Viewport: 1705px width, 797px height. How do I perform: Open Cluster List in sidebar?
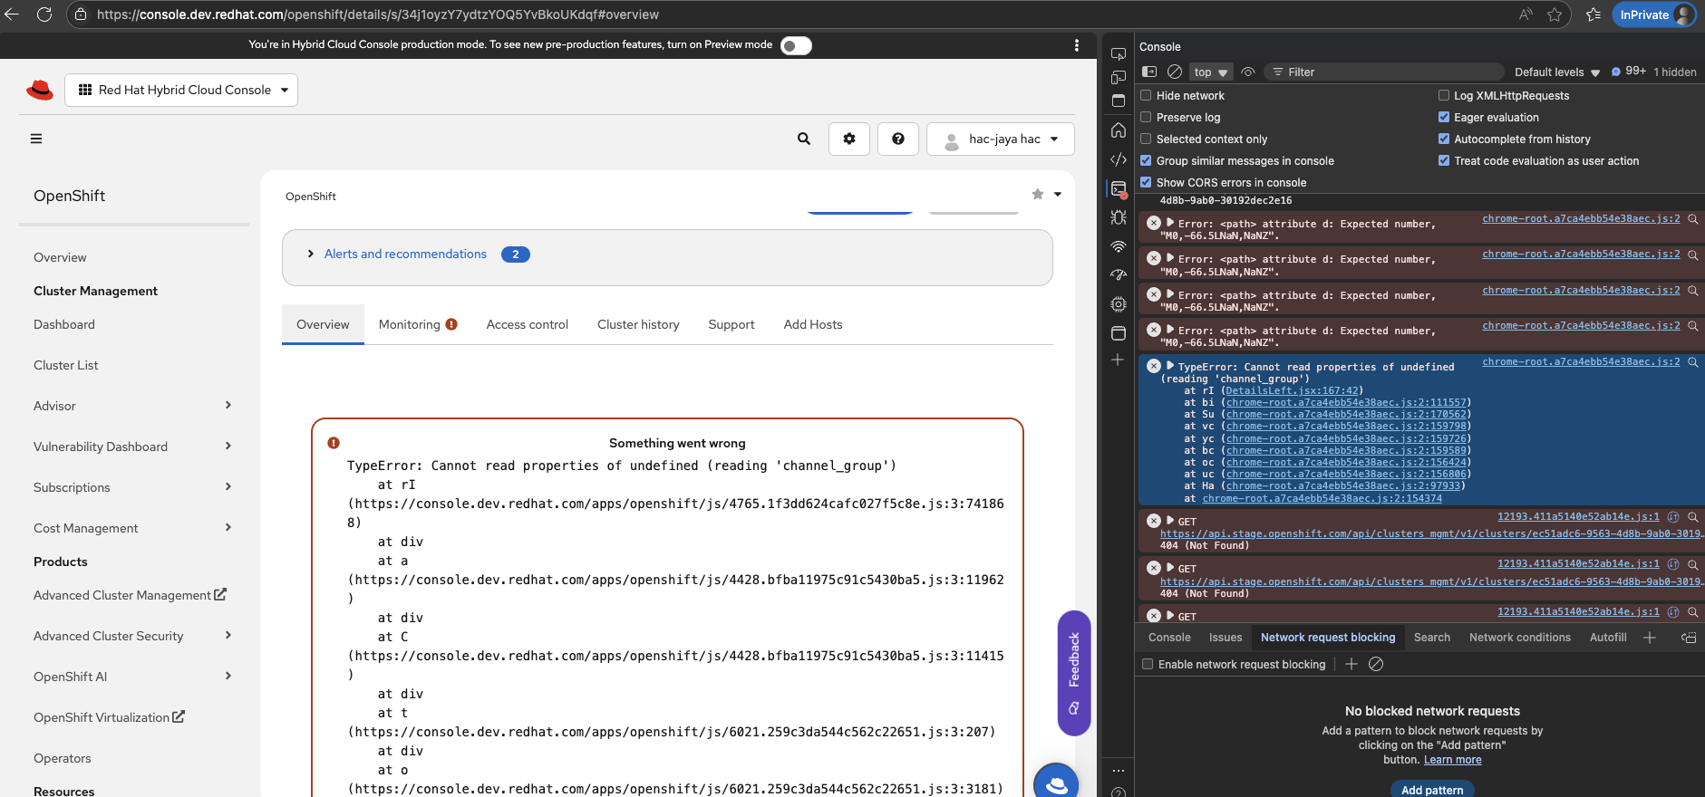(x=66, y=365)
